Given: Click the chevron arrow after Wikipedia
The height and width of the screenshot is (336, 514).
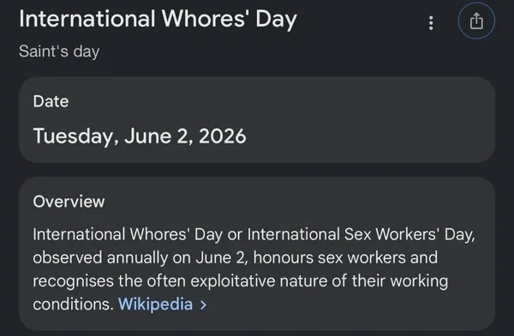Looking at the screenshot, I should click(x=204, y=305).
